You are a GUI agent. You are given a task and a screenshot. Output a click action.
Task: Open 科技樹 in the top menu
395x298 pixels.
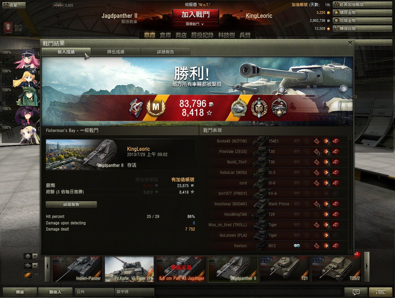coord(226,35)
